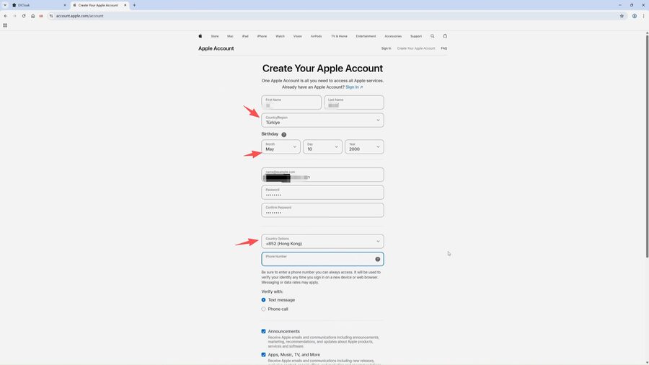The width and height of the screenshot is (649, 365).
Task: Click the browser forward arrow
Action: point(14,16)
